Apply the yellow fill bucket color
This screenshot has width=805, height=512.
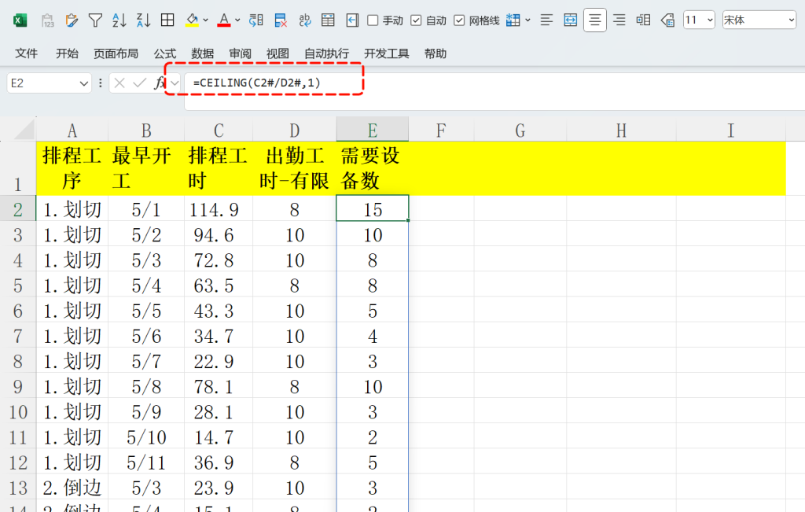(192, 20)
